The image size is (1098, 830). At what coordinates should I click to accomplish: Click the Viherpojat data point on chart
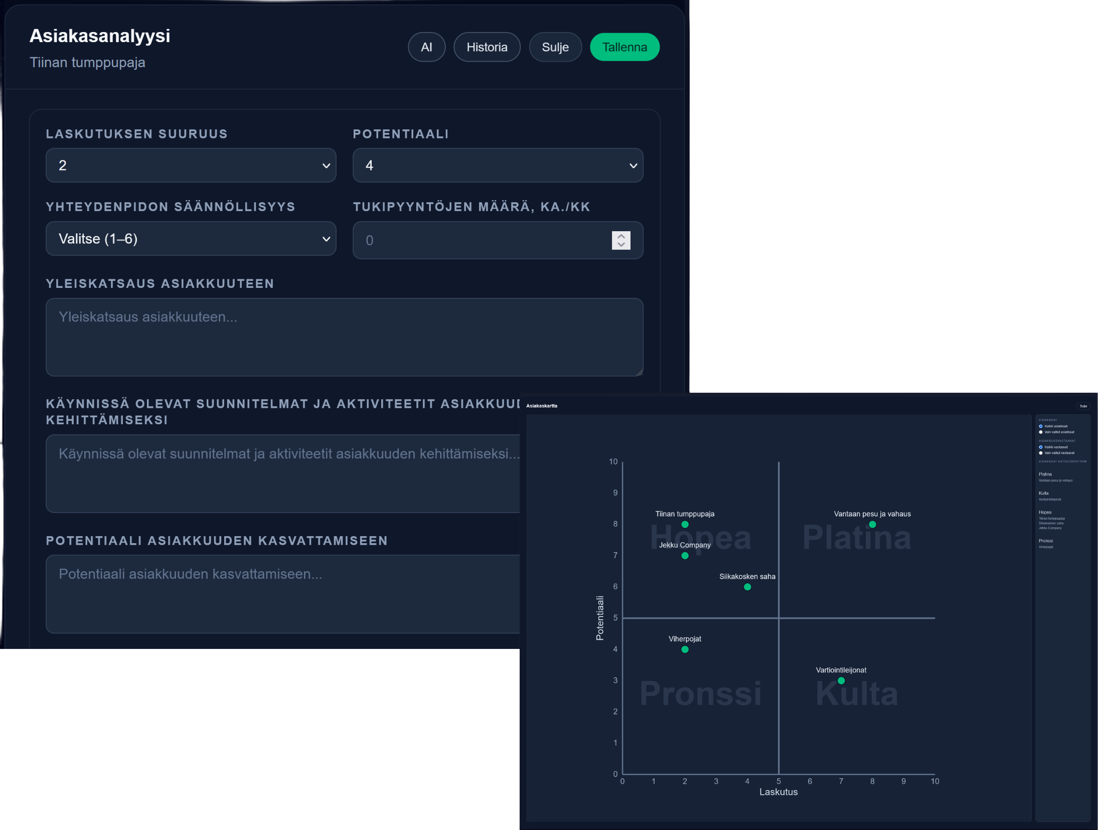coord(685,649)
